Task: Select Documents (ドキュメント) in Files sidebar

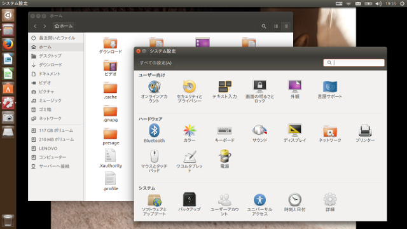Action: [x=56, y=74]
